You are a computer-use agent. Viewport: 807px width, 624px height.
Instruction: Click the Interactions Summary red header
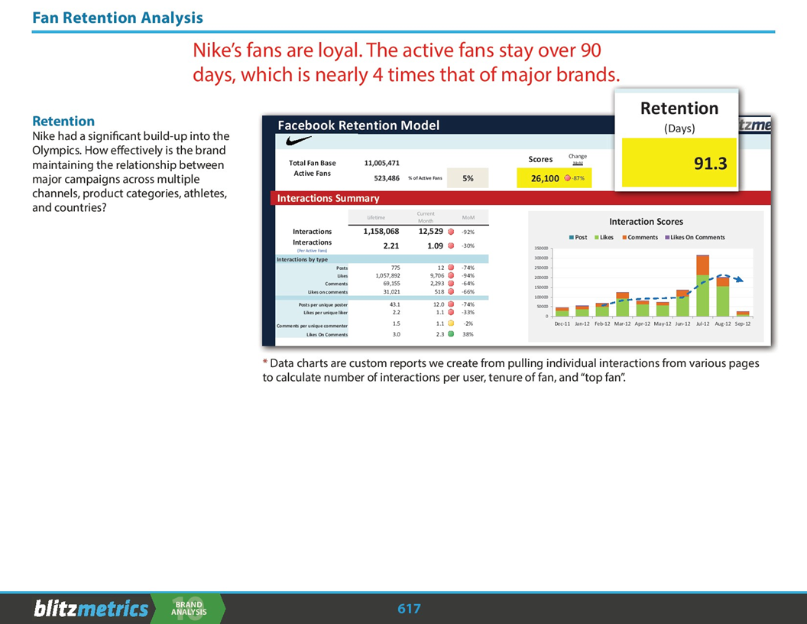520,198
